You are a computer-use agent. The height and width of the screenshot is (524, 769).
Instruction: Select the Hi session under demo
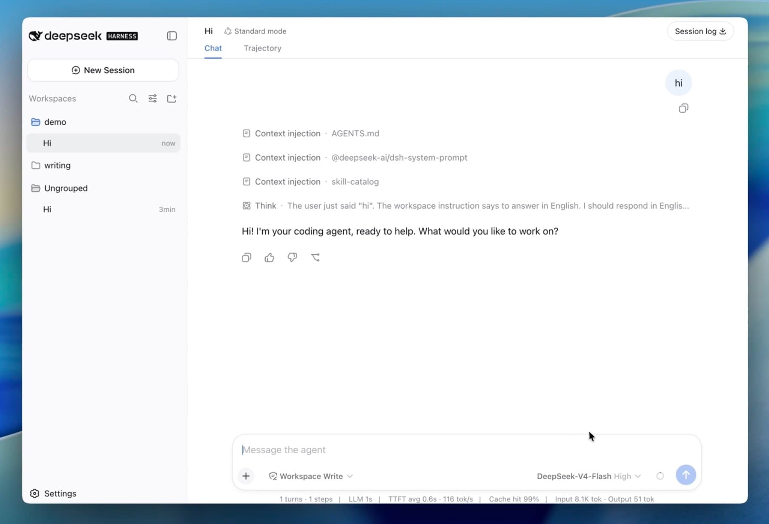[x=103, y=143]
